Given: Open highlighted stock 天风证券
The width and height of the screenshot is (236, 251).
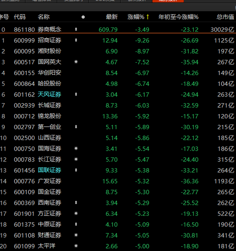Looking at the screenshot, I should pyautogui.click(x=49, y=94).
